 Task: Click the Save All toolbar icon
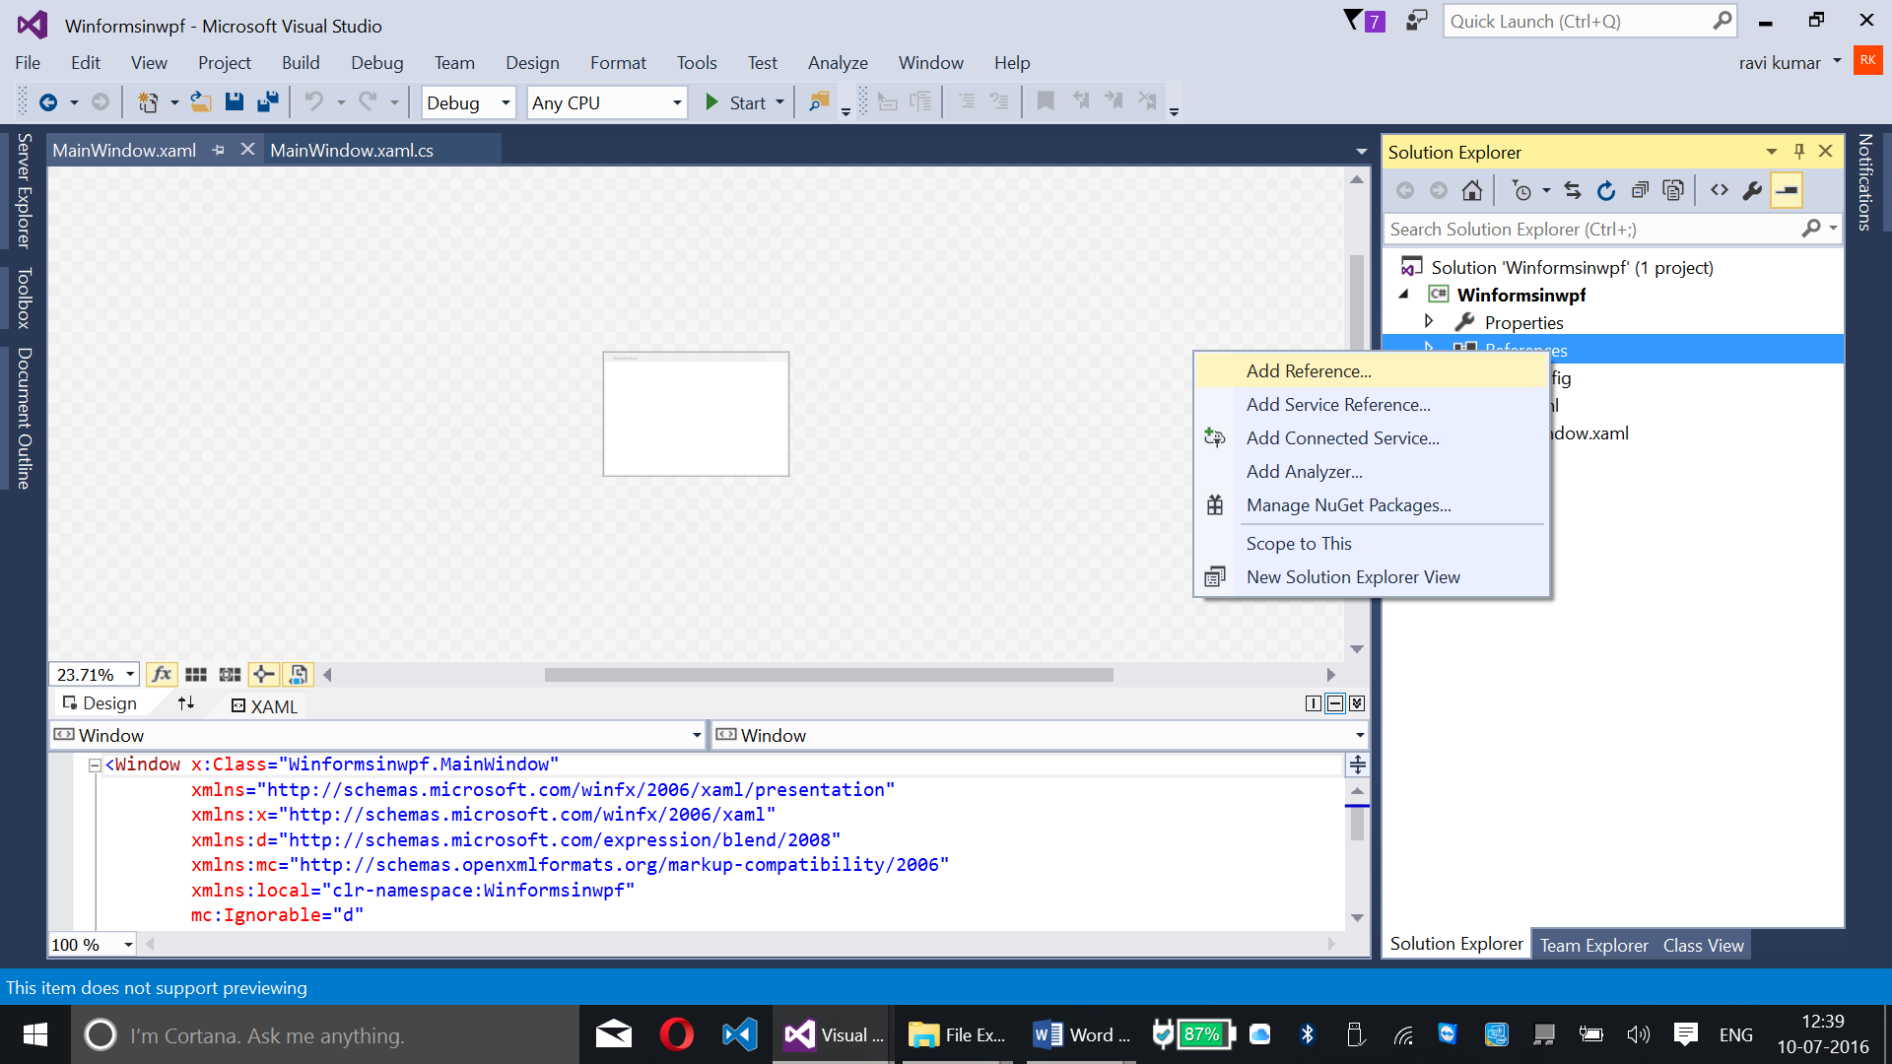click(x=267, y=101)
